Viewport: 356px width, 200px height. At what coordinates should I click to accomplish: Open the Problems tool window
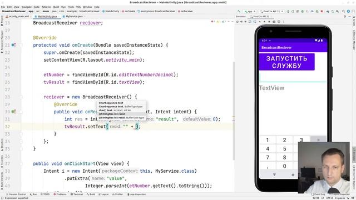click(60, 194)
